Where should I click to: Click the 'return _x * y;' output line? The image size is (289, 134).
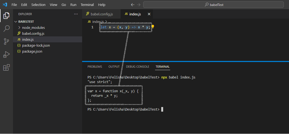click(104, 96)
